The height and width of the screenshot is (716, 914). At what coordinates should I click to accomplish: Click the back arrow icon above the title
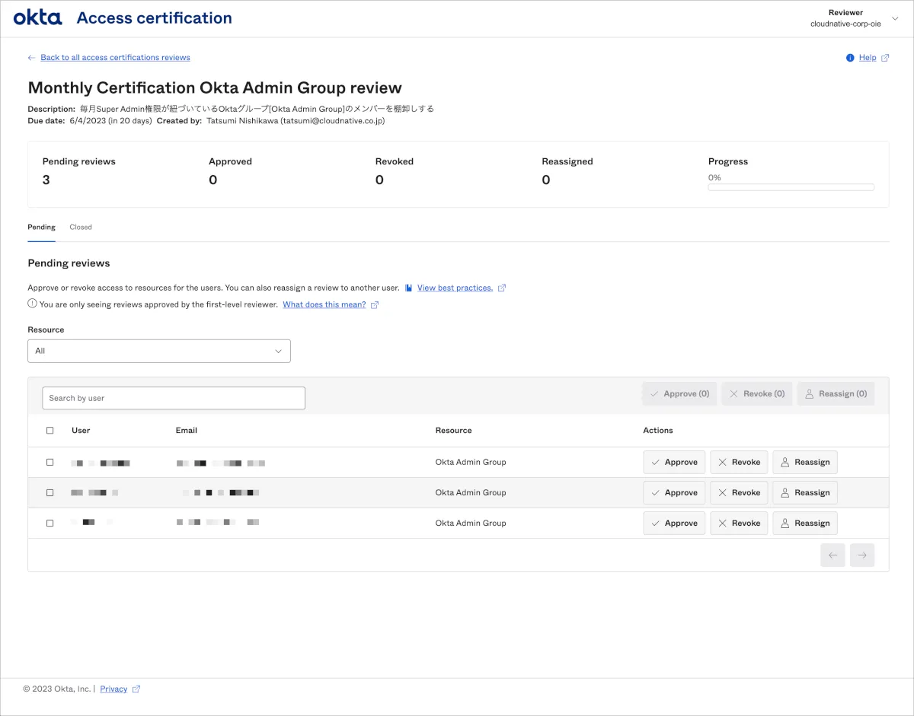pos(31,58)
